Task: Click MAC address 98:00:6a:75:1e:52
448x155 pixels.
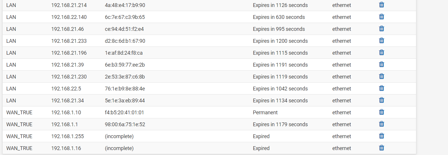Action: [125, 124]
